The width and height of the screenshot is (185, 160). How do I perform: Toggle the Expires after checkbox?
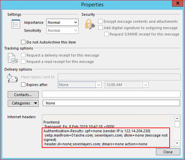coord(23,85)
